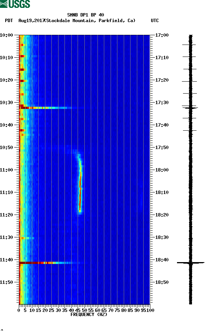Screen dimensions: 207x334
Task: Click the 17:00 UTC time label
Action: point(162,35)
